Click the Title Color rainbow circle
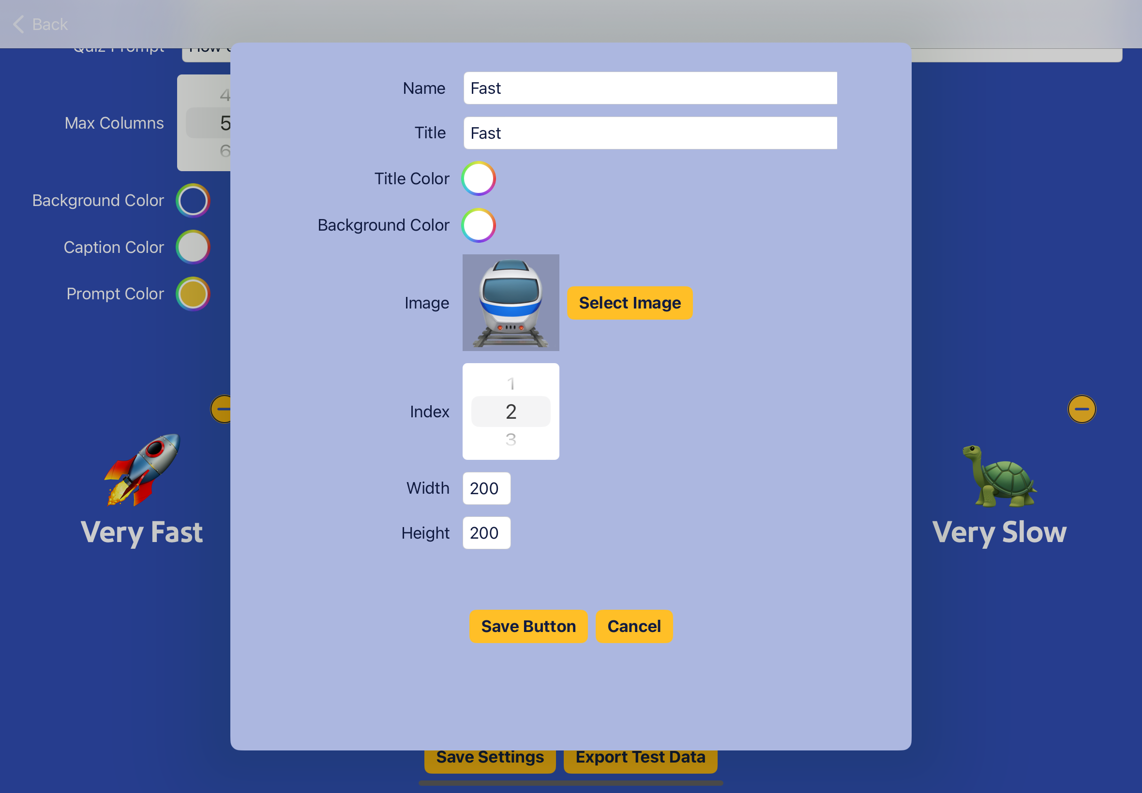1142x793 pixels. [x=479, y=178]
